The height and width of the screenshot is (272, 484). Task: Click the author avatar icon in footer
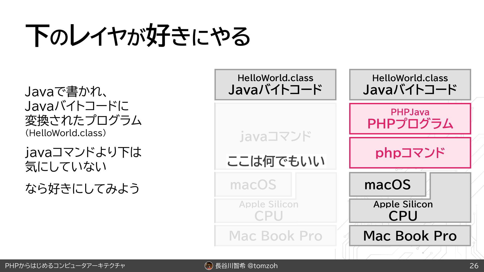[x=209, y=265]
